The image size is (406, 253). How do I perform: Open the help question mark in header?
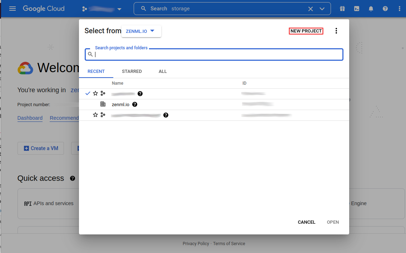(x=385, y=9)
